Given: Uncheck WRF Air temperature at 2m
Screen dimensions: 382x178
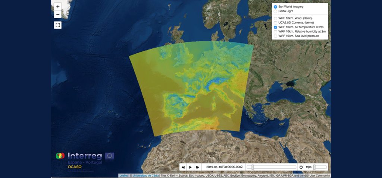Looking at the screenshot, I should tap(275, 27).
